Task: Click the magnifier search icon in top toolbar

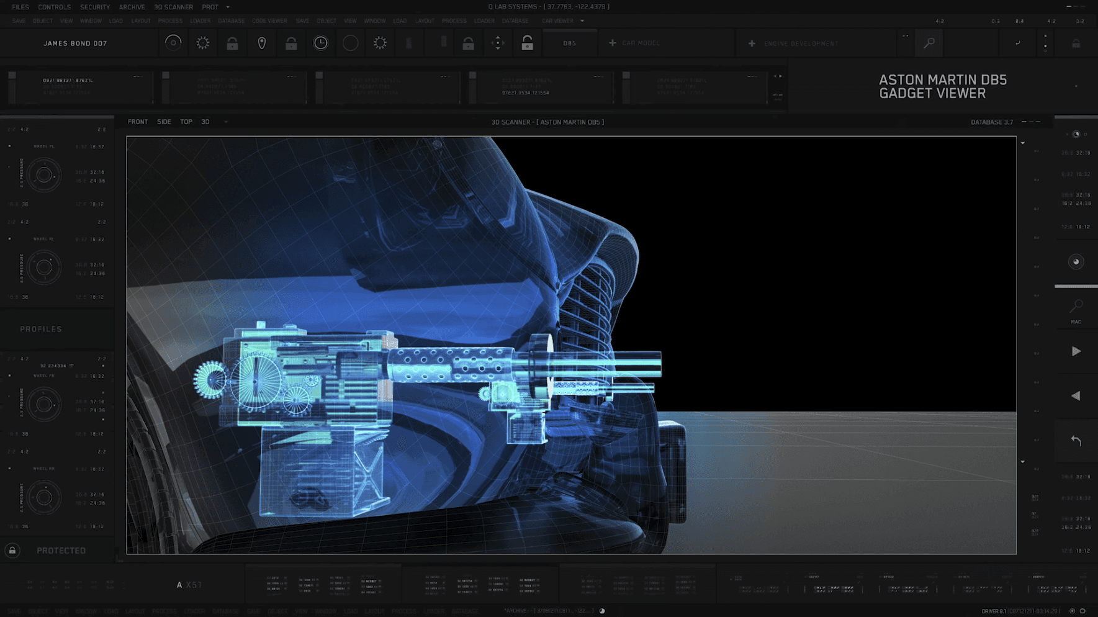Action: tap(929, 43)
